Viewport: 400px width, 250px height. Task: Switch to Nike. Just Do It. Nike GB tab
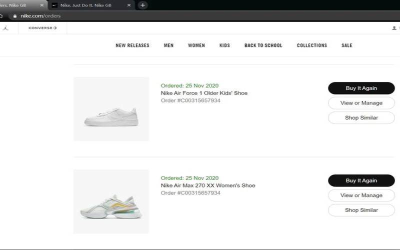pos(92,5)
